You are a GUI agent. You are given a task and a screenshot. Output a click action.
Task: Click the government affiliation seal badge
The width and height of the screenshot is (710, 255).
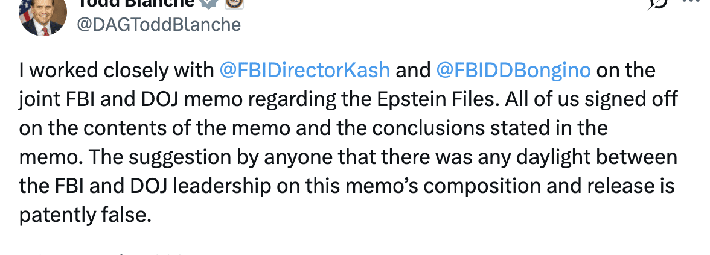pyautogui.click(x=234, y=4)
